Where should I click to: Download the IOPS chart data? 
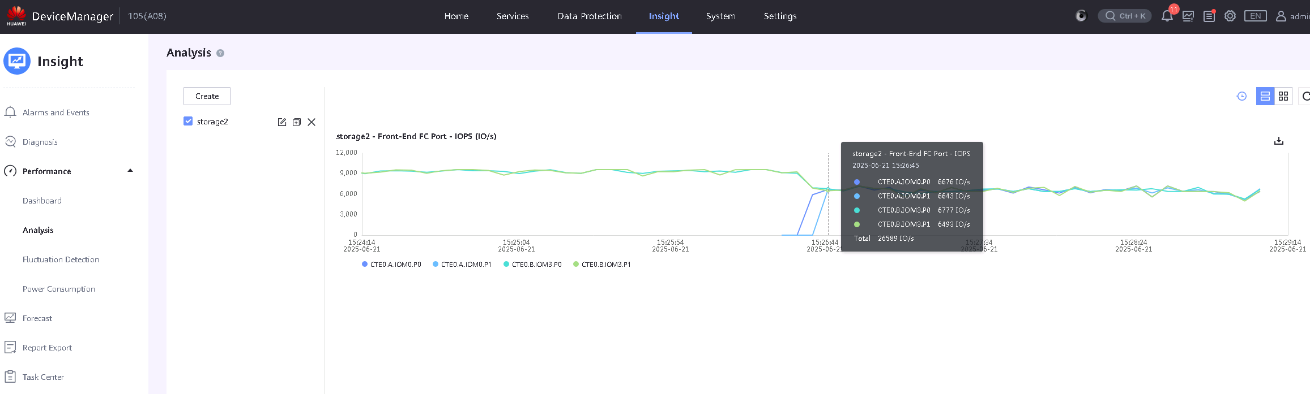pos(1279,141)
